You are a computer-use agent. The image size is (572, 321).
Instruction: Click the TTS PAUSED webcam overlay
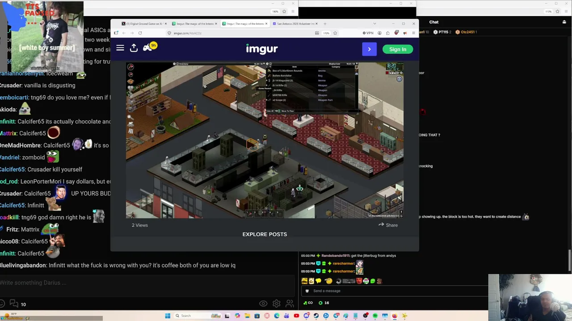point(42,36)
